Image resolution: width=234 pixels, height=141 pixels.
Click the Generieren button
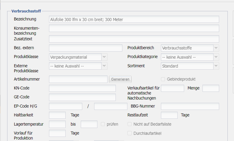tap(120, 79)
